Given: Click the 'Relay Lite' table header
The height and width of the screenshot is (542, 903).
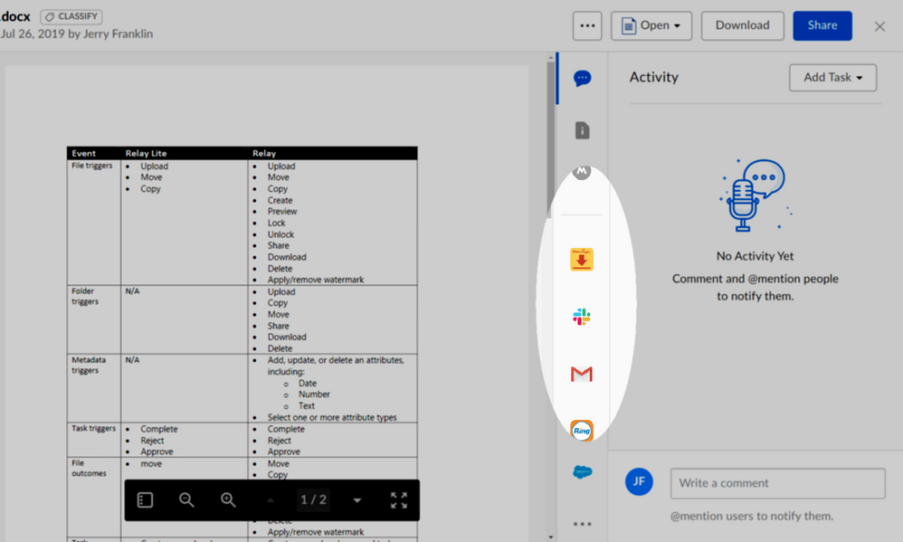Looking at the screenshot, I should 146,153.
